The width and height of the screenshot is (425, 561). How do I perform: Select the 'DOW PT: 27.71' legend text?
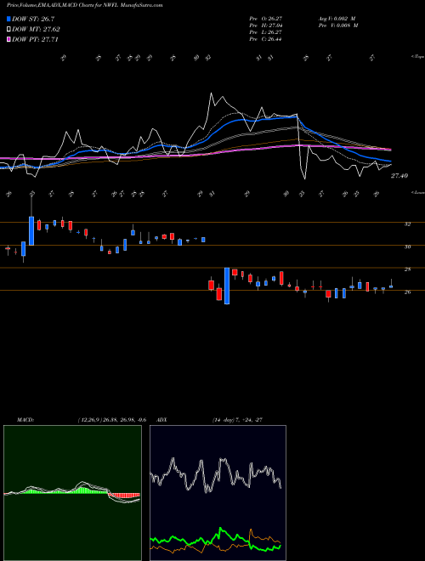pyautogui.click(x=35, y=39)
